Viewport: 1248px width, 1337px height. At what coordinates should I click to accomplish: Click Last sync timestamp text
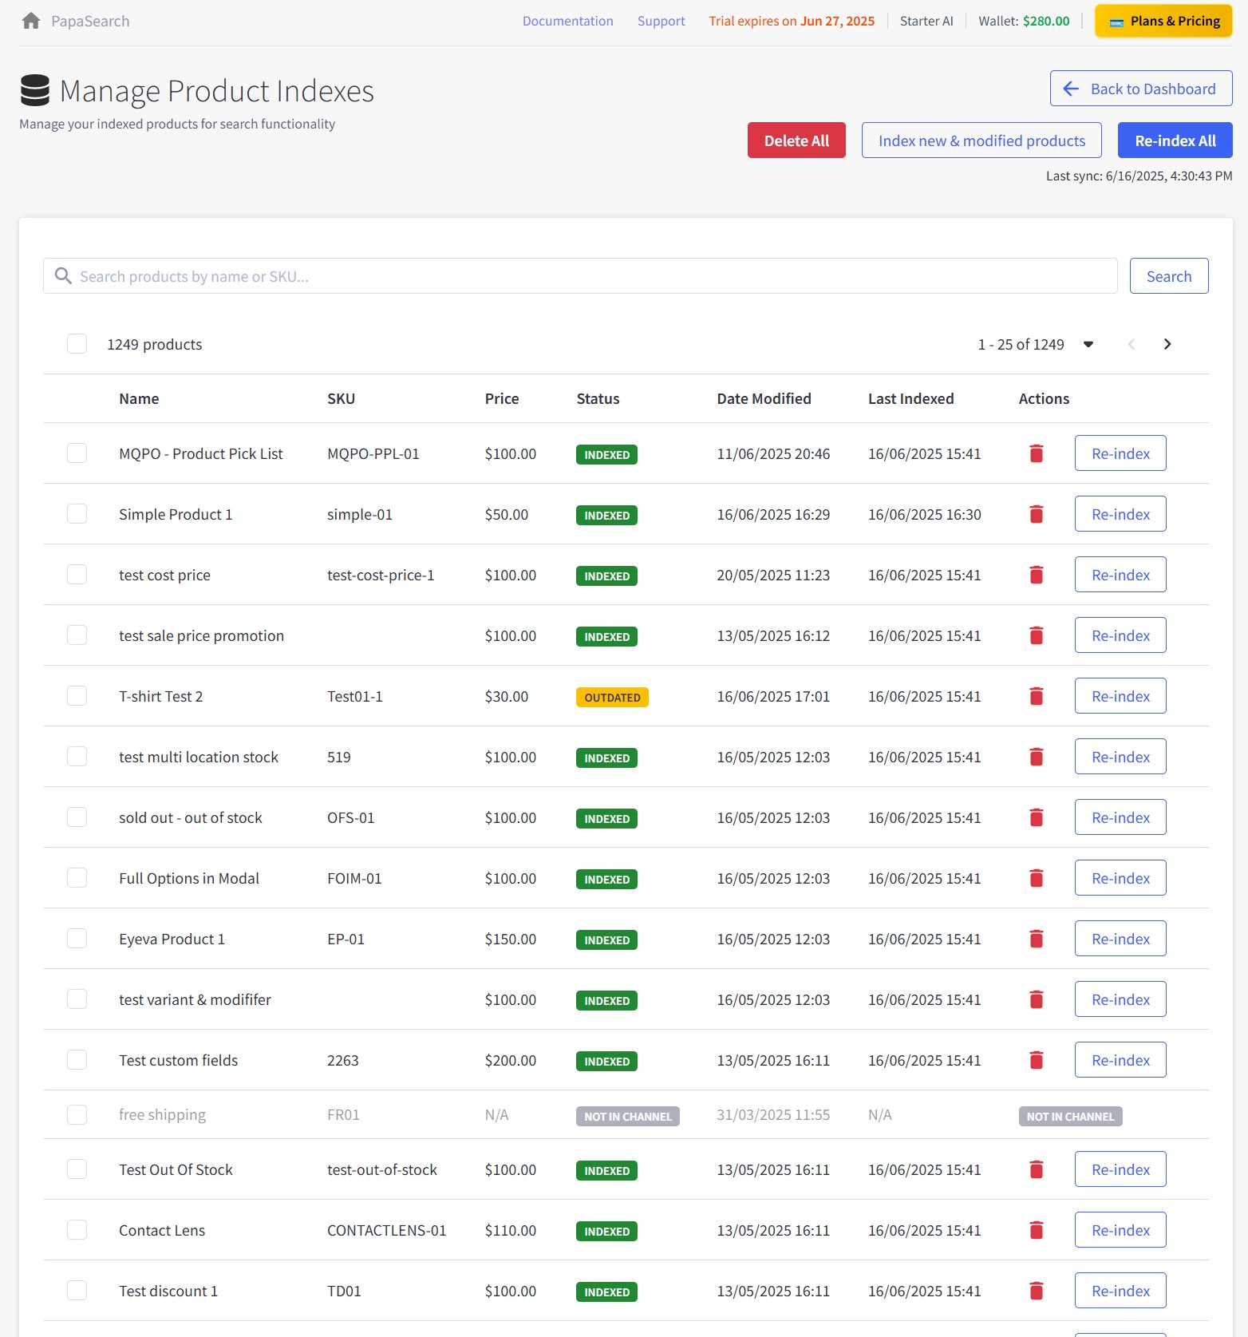(x=1139, y=176)
